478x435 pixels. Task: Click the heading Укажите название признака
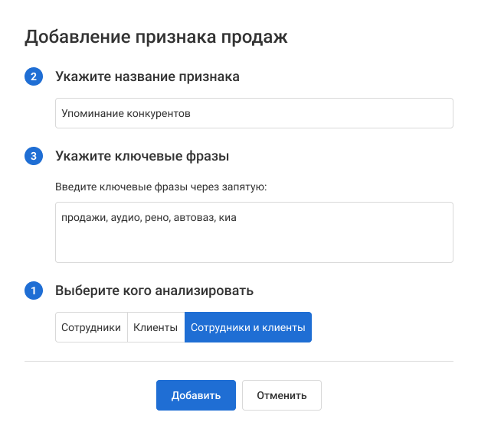point(147,77)
